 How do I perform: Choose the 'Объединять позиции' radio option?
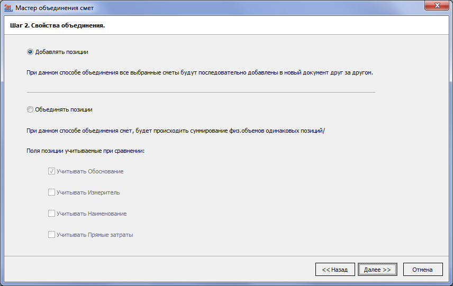[30, 109]
